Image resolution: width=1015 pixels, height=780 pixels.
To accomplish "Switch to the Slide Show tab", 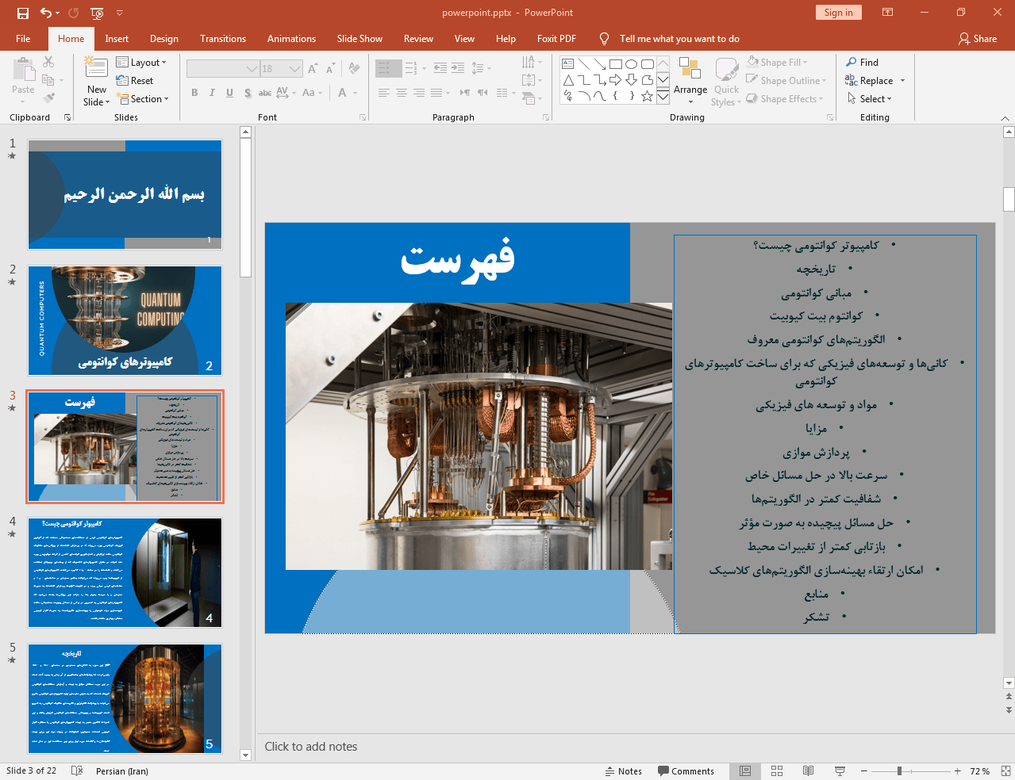I will pos(359,39).
